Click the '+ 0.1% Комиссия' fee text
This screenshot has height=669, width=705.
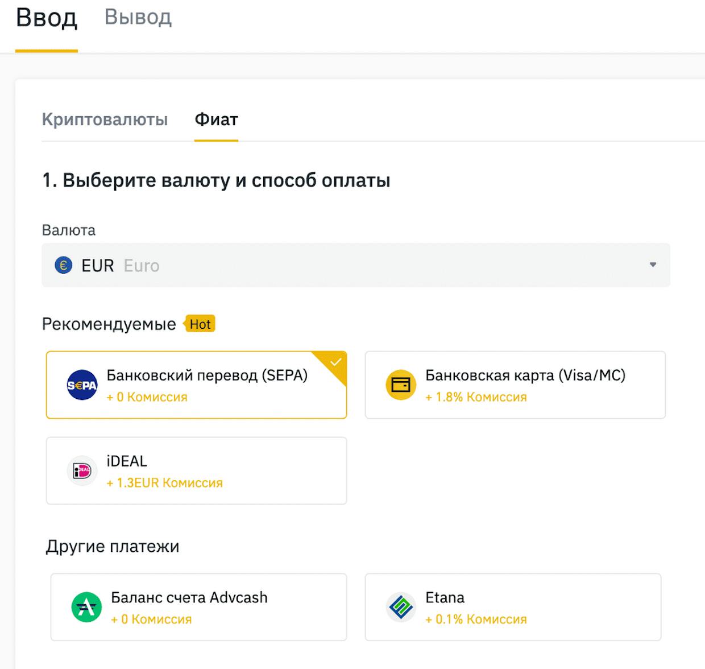(476, 619)
